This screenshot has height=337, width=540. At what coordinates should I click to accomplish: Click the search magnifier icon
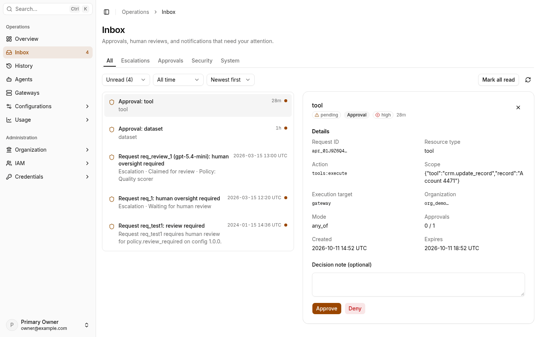(9, 9)
